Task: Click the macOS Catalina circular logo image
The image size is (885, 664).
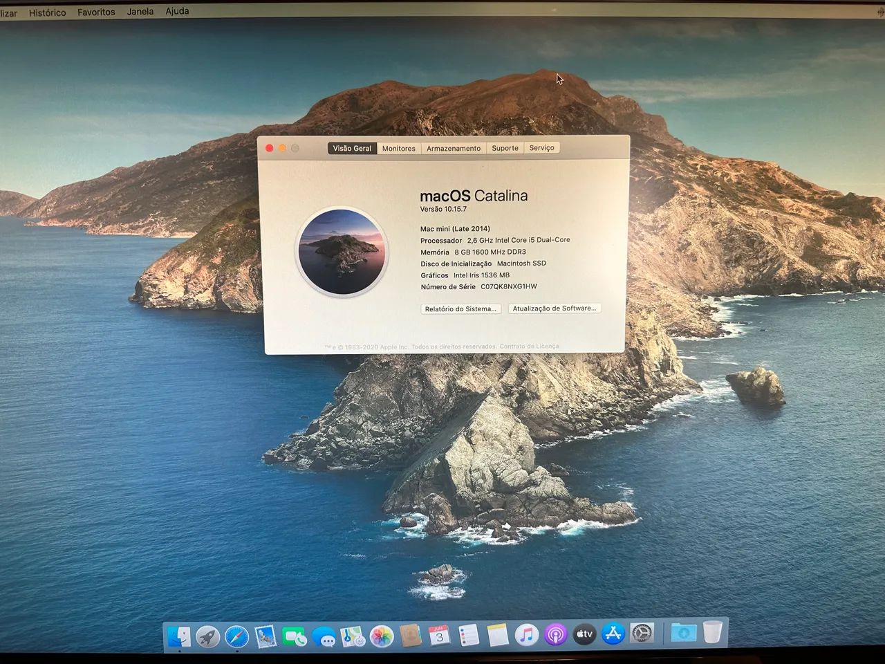Action: click(x=342, y=252)
